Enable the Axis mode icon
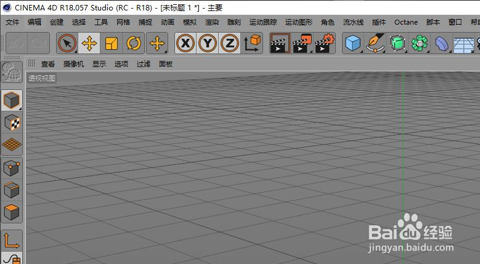This screenshot has height=264, width=480. click(x=12, y=241)
